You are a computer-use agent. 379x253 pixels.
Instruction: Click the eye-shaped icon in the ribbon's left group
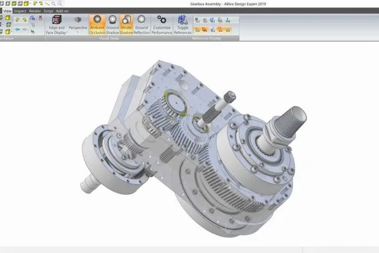click(x=33, y=31)
